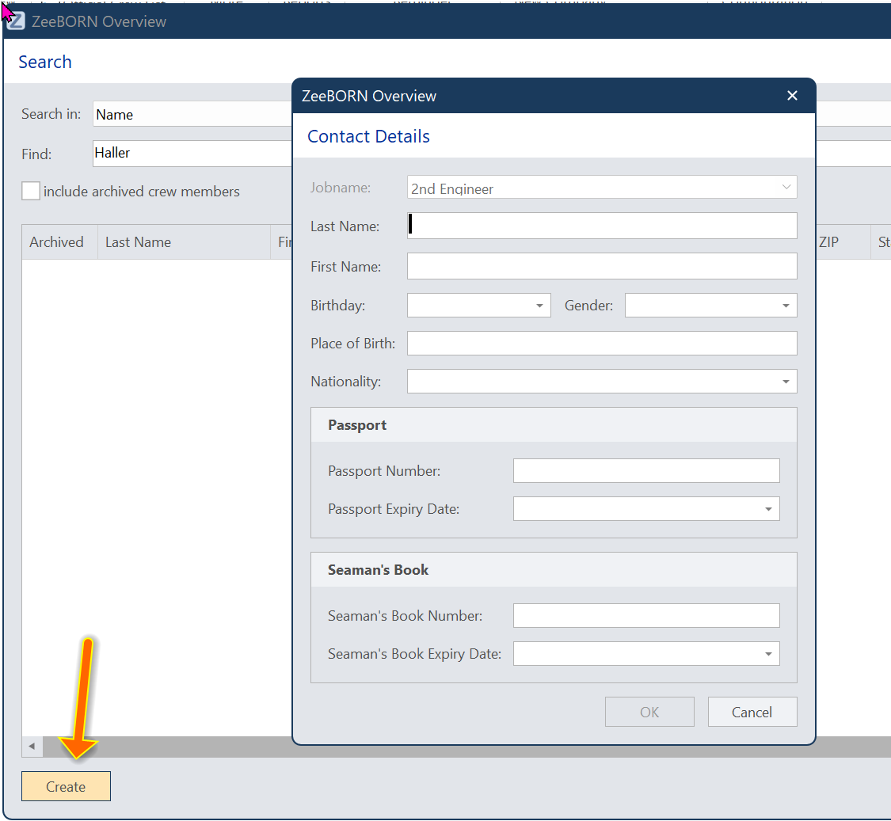This screenshot has width=891, height=821.
Task: Open the Birthday date picker
Action: point(539,306)
